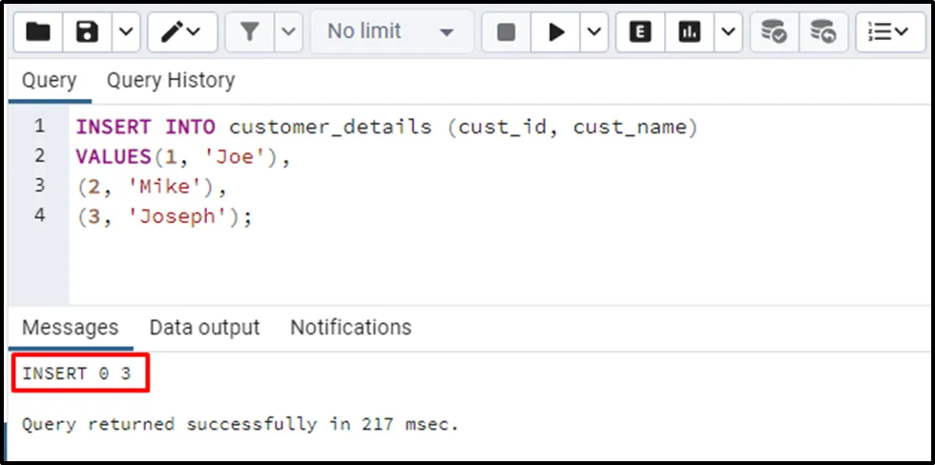The height and width of the screenshot is (465, 935).
Task: Click the Open File folder icon
Action: click(38, 32)
